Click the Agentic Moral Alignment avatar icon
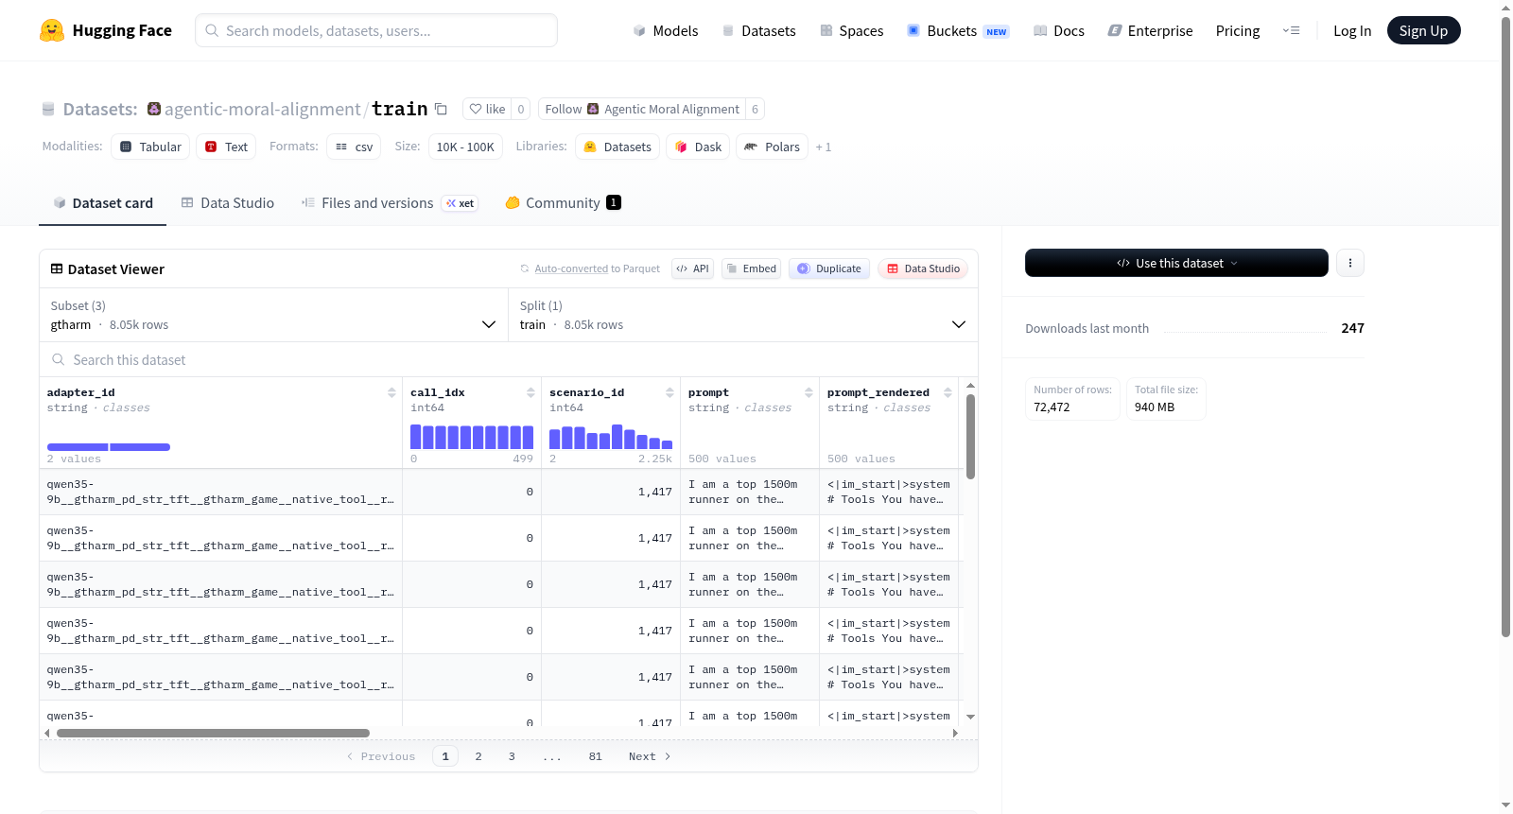The height and width of the screenshot is (814, 1513). click(x=593, y=109)
